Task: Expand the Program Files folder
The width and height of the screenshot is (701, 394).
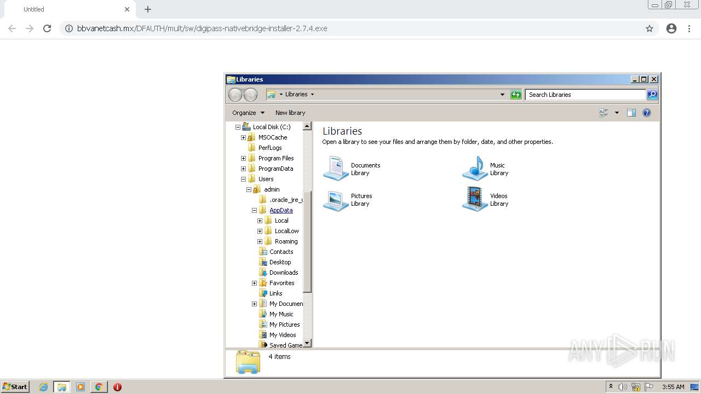Action: point(243,158)
